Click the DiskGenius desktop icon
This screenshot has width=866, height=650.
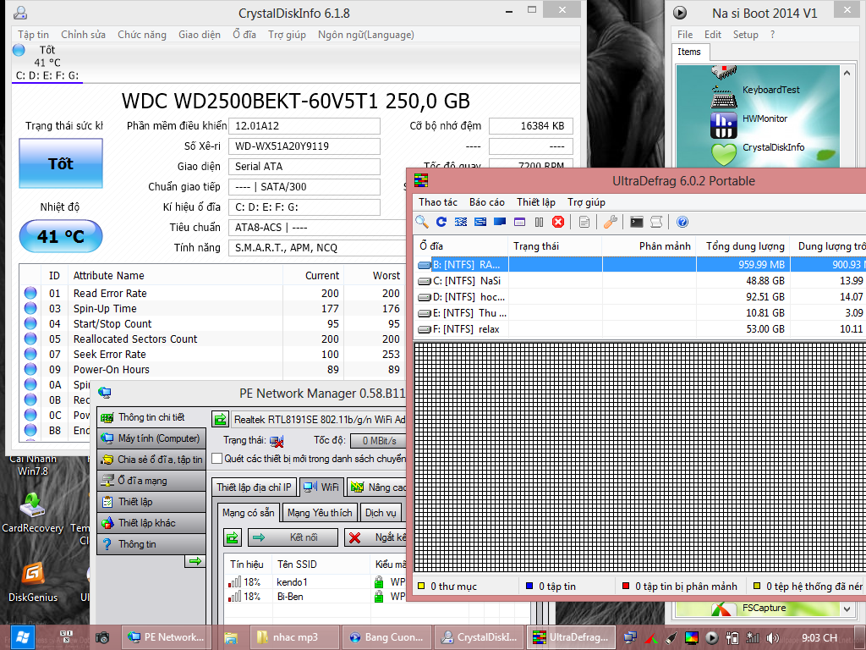(x=33, y=581)
